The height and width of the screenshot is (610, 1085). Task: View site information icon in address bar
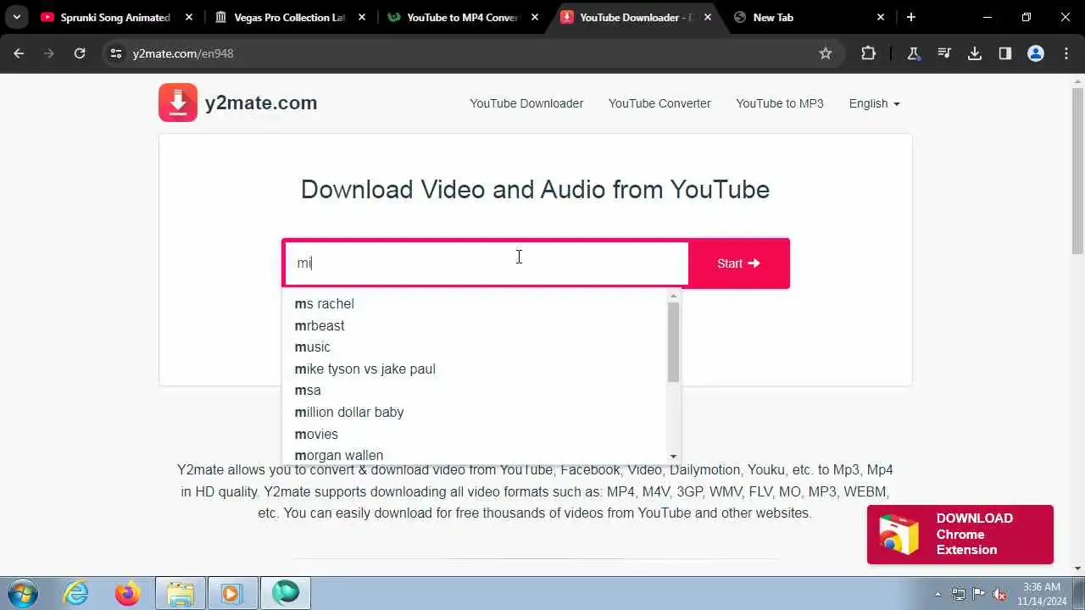coord(116,53)
